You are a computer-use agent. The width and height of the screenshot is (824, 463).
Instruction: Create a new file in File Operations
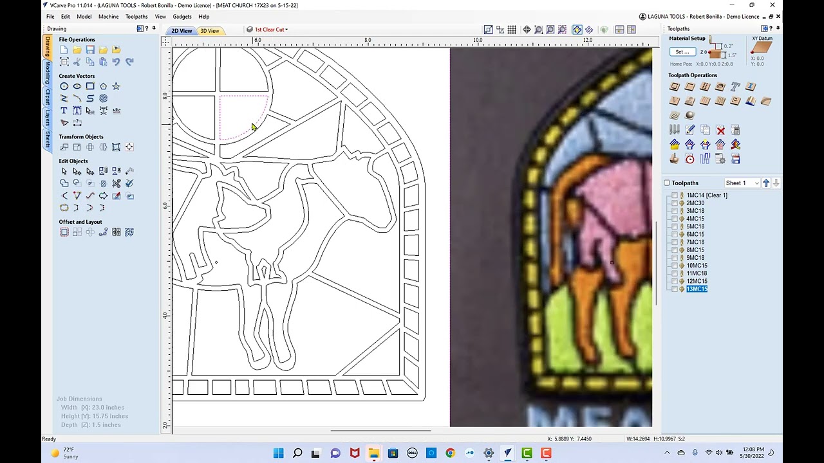[x=64, y=50]
